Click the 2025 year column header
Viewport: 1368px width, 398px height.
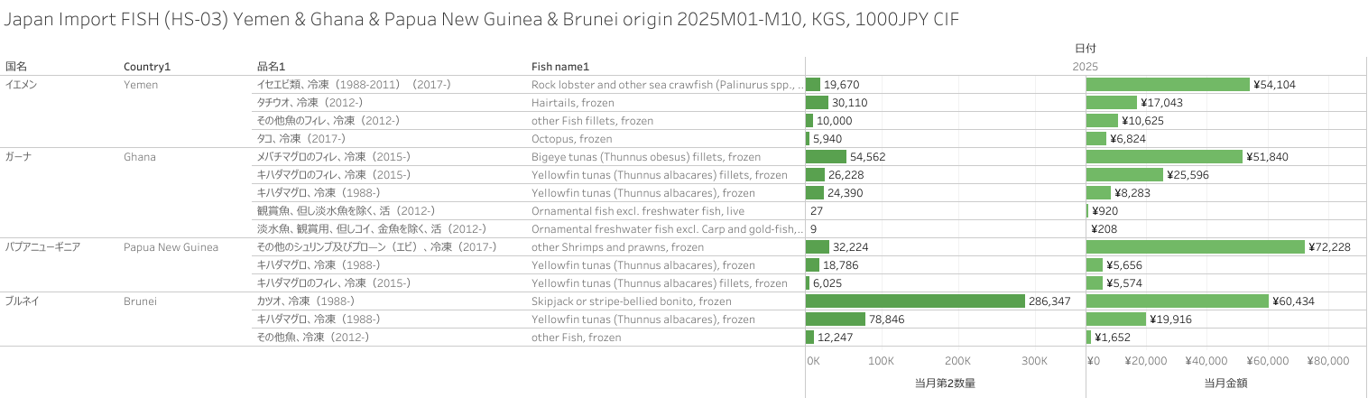tap(1085, 67)
